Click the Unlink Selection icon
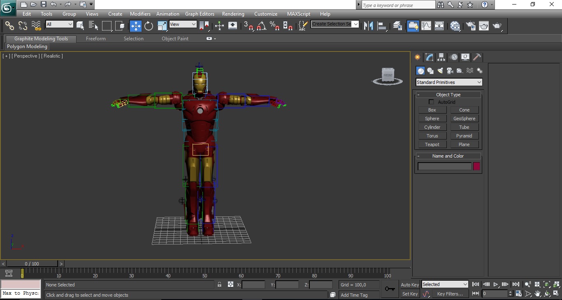 23,26
